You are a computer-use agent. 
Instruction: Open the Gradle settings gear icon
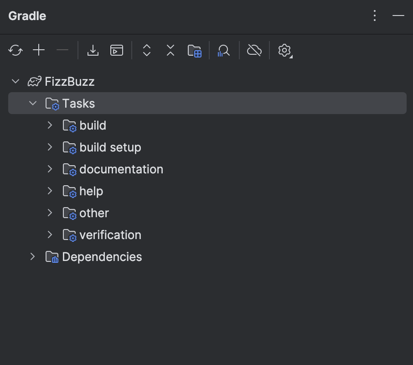(284, 50)
